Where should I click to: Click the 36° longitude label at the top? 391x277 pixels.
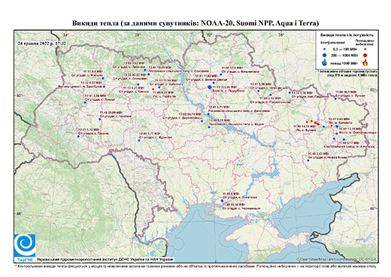281,35
